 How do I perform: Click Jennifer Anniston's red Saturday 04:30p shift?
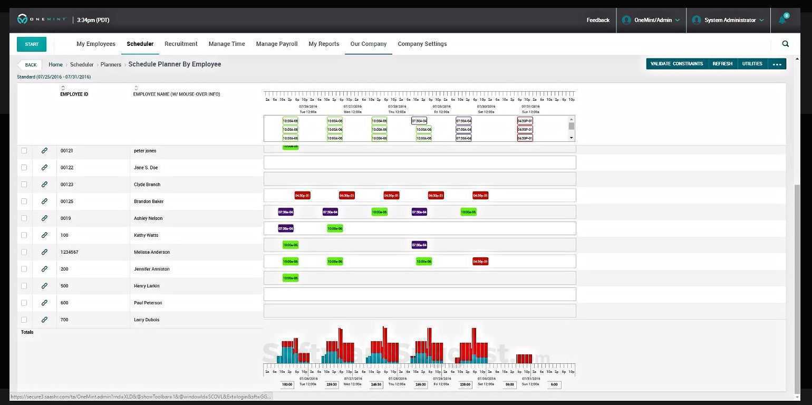click(x=480, y=262)
